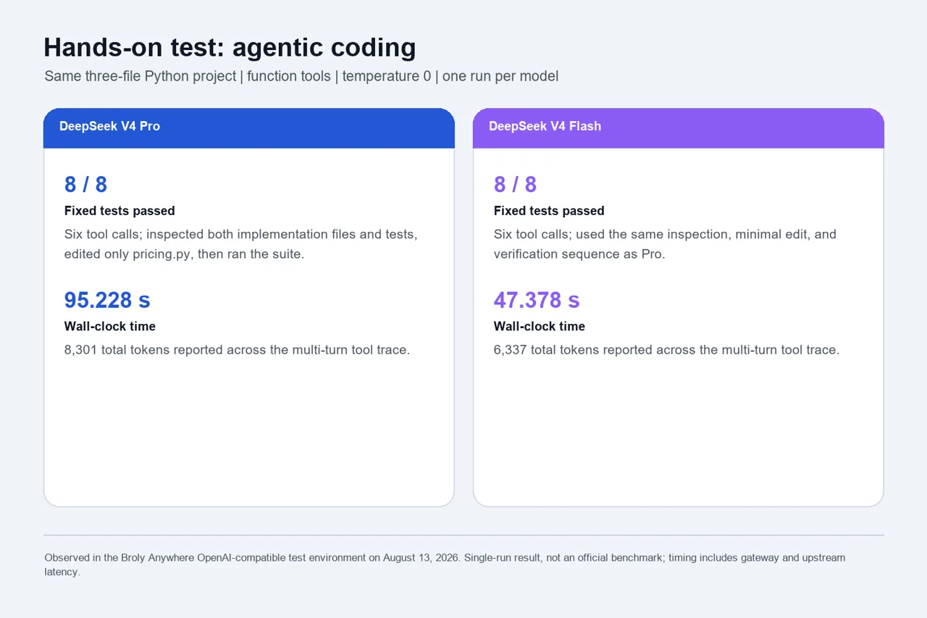This screenshot has height=618, width=927.
Task: Click empty white area of the Pro card
Action: (x=249, y=435)
